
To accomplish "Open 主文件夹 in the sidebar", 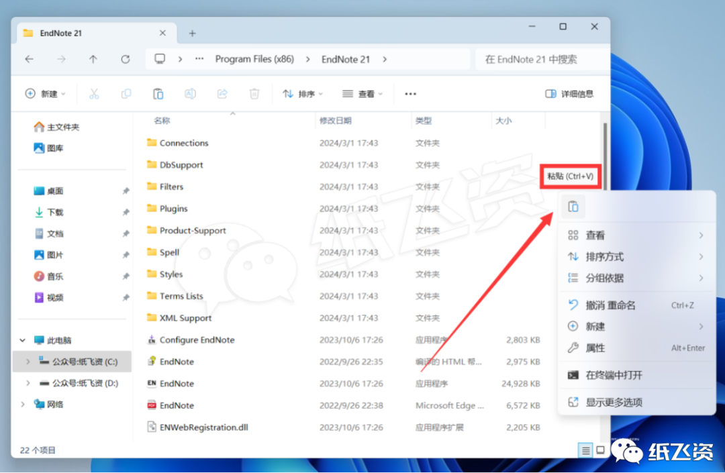I will (56, 127).
